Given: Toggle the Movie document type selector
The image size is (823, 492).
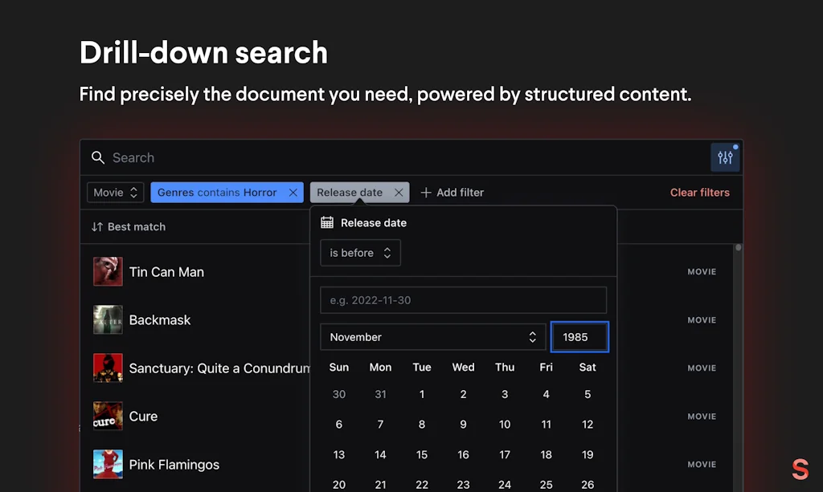Looking at the screenshot, I should 114,192.
